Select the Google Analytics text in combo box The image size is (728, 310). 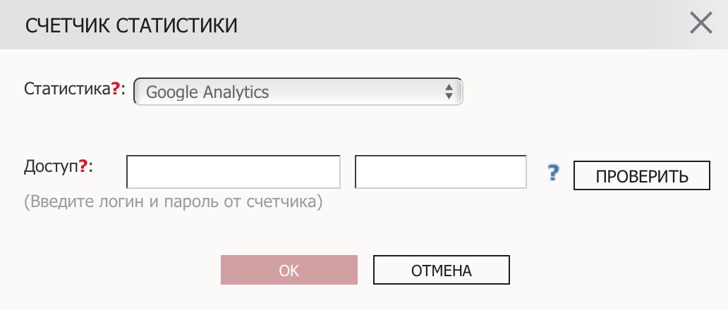pos(207,92)
